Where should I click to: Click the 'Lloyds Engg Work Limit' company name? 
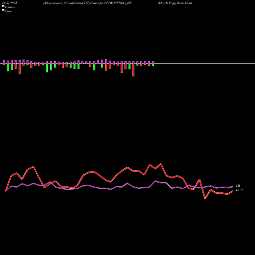175,3
